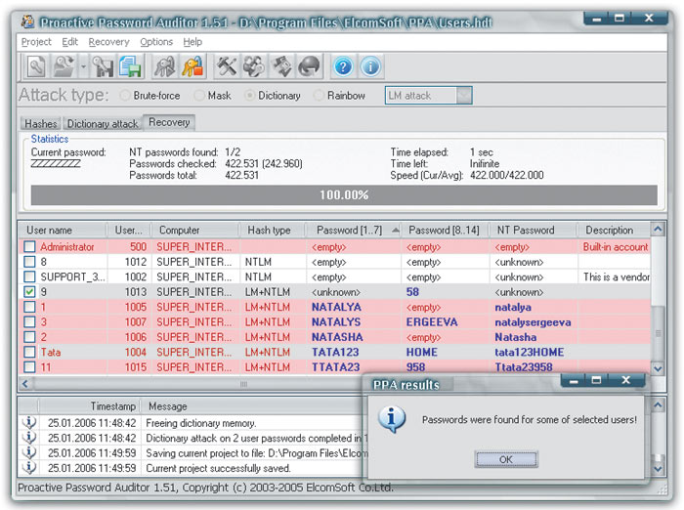Open help with the question mark icon
This screenshot has width=684, height=510.
coord(343,66)
